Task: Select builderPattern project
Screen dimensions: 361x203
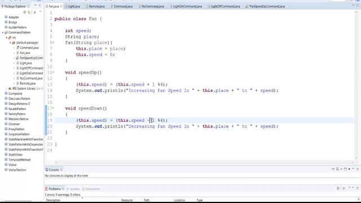Action: coord(17,28)
